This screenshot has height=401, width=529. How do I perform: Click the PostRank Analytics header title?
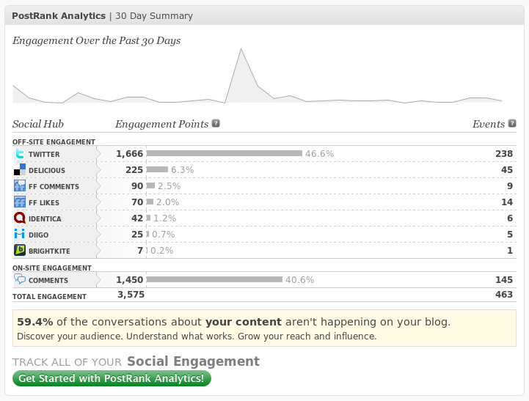(59, 16)
